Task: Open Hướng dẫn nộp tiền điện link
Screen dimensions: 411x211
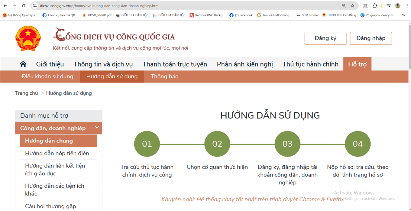Action: (57, 153)
